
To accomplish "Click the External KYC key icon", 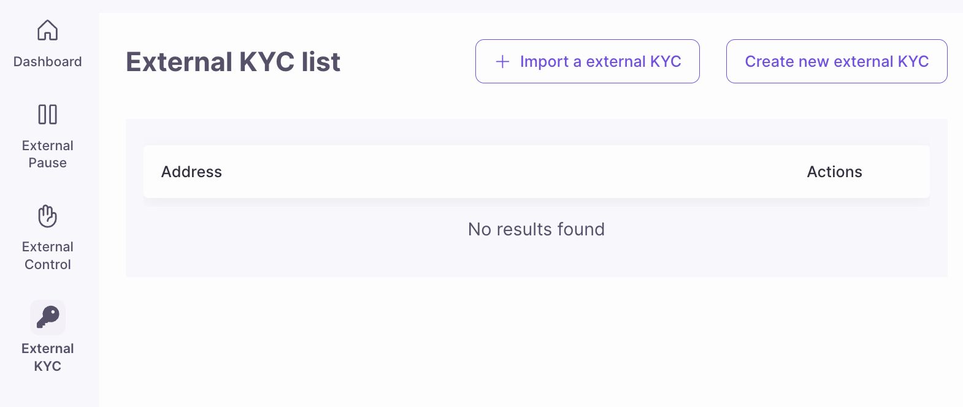I will tap(47, 317).
